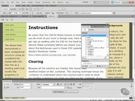
Task: Click New CSS Rule icon
Action: [x=100, y=66]
